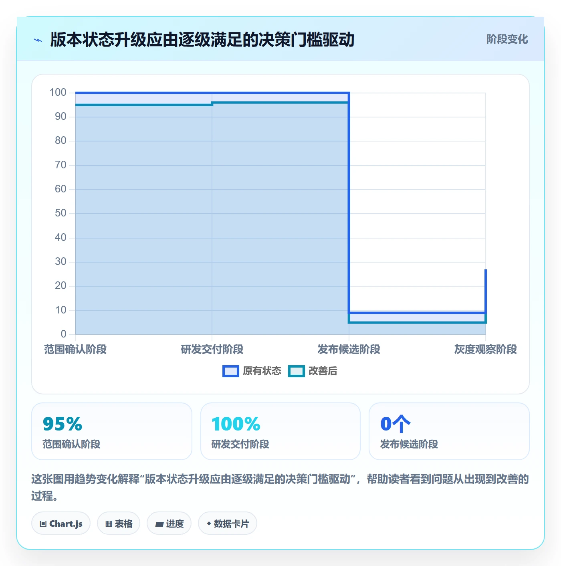This screenshot has height=566, width=561.
Task: Select the 0个 发布候选阶段 stat card
Action: click(x=449, y=431)
